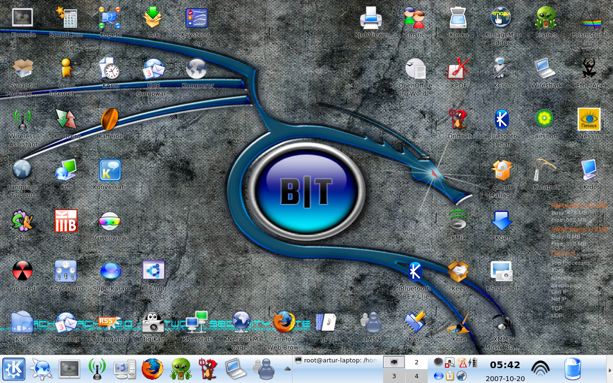
Task: Open Kaffeine media player
Action: tap(110, 119)
